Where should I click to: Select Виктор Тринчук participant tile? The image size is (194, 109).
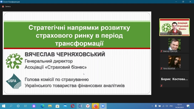[x=175, y=45]
